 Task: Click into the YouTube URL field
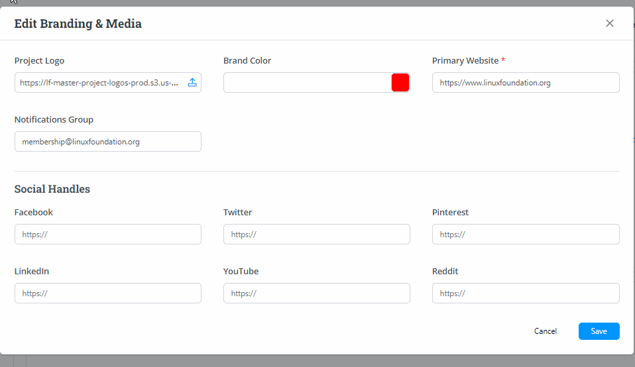point(316,293)
